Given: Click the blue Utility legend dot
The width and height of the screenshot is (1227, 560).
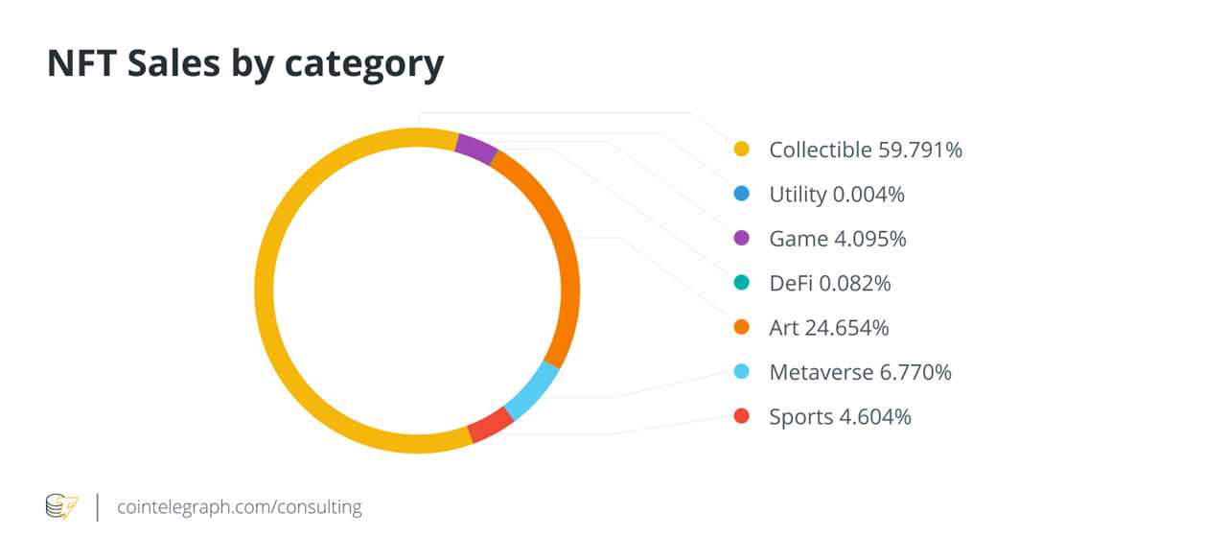Looking at the screenshot, I should pos(741,194).
